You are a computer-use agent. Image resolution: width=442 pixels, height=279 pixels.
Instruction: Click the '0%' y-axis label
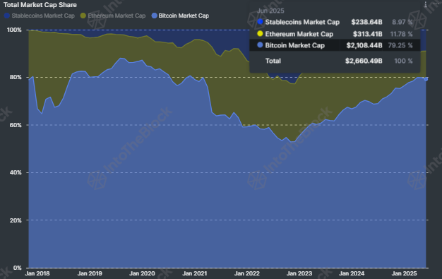click(17, 268)
